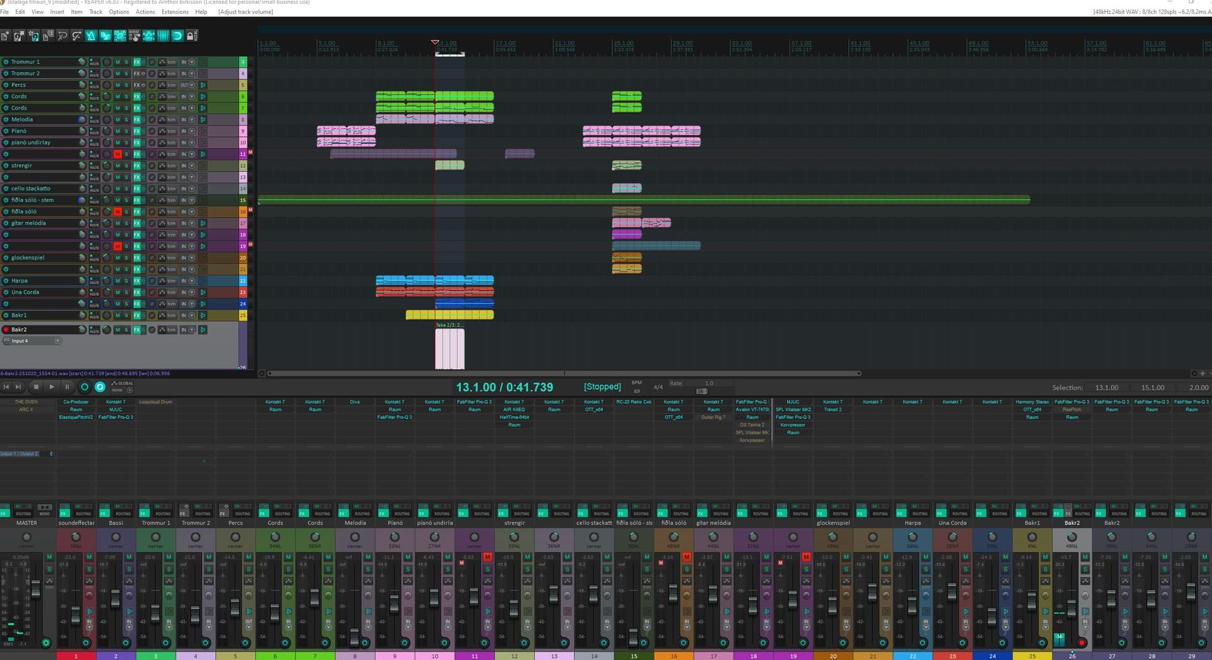
Task: Click the Route button on Piano track
Action: [94, 131]
